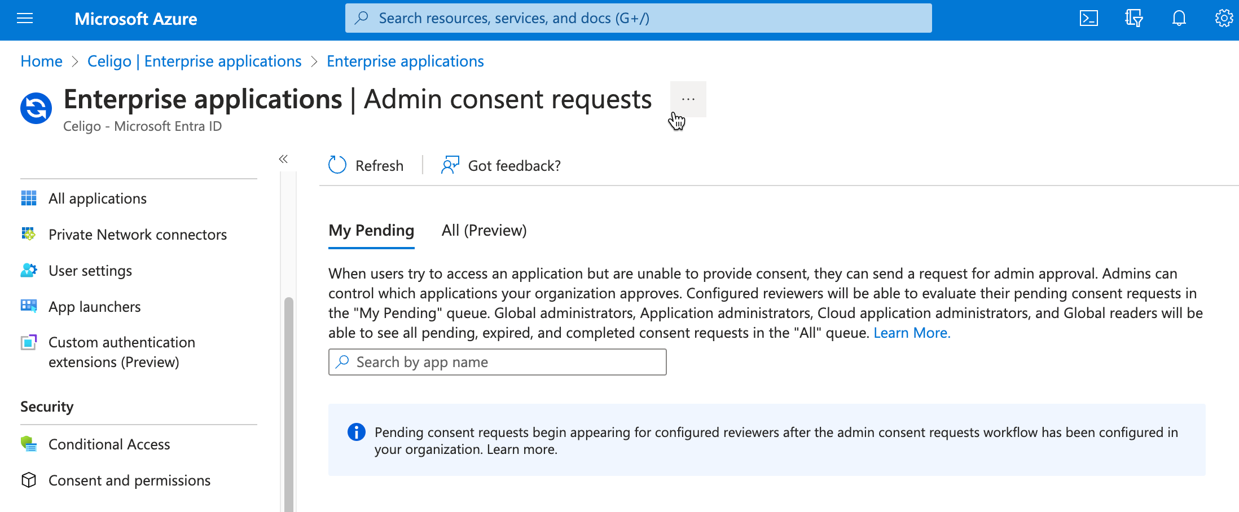This screenshot has height=512, width=1239.
Task: Click the Search by app name field
Action: 497,362
